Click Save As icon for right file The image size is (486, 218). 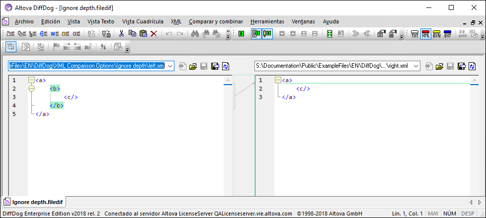[461, 66]
